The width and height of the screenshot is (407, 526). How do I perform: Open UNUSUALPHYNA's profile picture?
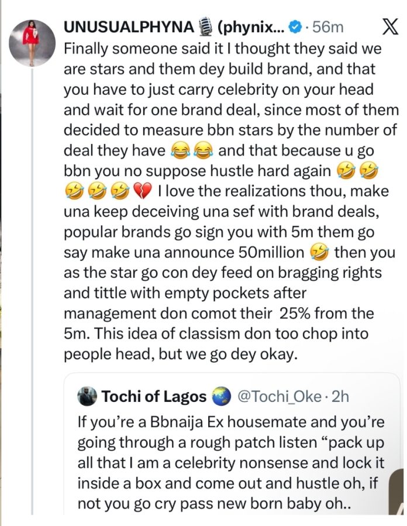pos(32,43)
